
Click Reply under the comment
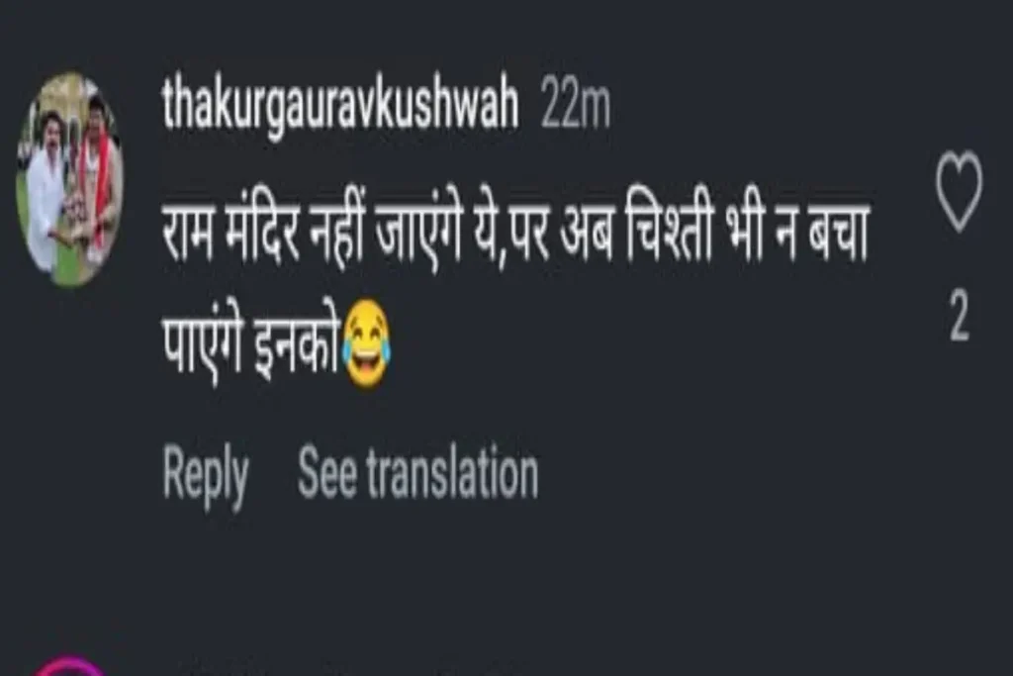click(206, 474)
